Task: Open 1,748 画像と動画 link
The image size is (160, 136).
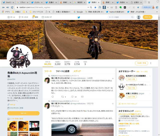Action: point(16,119)
